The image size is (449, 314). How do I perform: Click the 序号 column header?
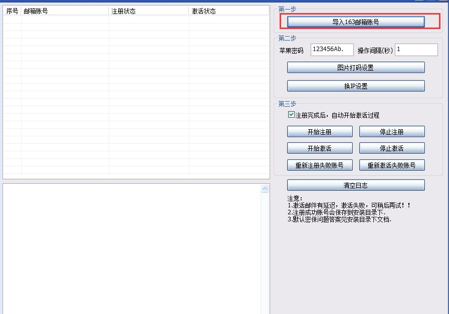(x=12, y=10)
